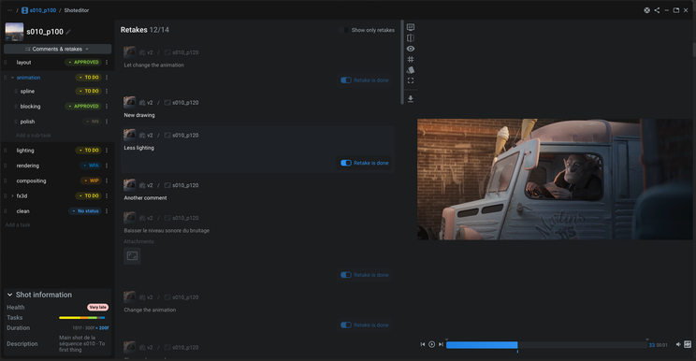Viewport: 696px width, 361px height.
Task: Click the fullscreen icon in viewer toolbar
Action: 411,80
